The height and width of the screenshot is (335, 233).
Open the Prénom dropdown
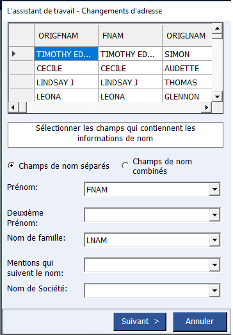(x=214, y=189)
